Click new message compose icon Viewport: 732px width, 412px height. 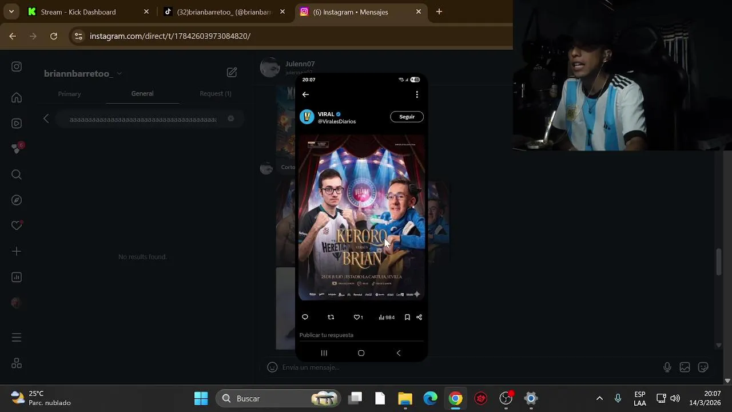tap(232, 72)
